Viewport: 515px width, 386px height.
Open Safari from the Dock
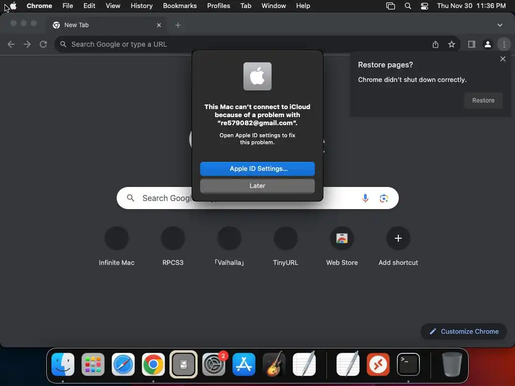[x=123, y=364]
